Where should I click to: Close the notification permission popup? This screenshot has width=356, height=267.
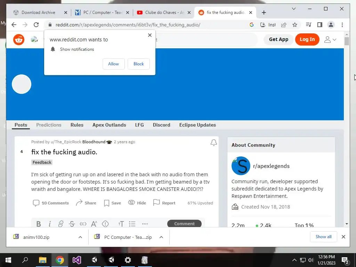coord(149,35)
